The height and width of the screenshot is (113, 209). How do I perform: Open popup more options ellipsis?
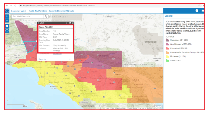(70, 59)
